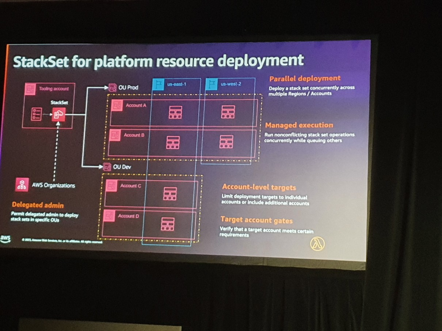Click the Account B corner icon
The image size is (442, 331).
[x=115, y=136]
